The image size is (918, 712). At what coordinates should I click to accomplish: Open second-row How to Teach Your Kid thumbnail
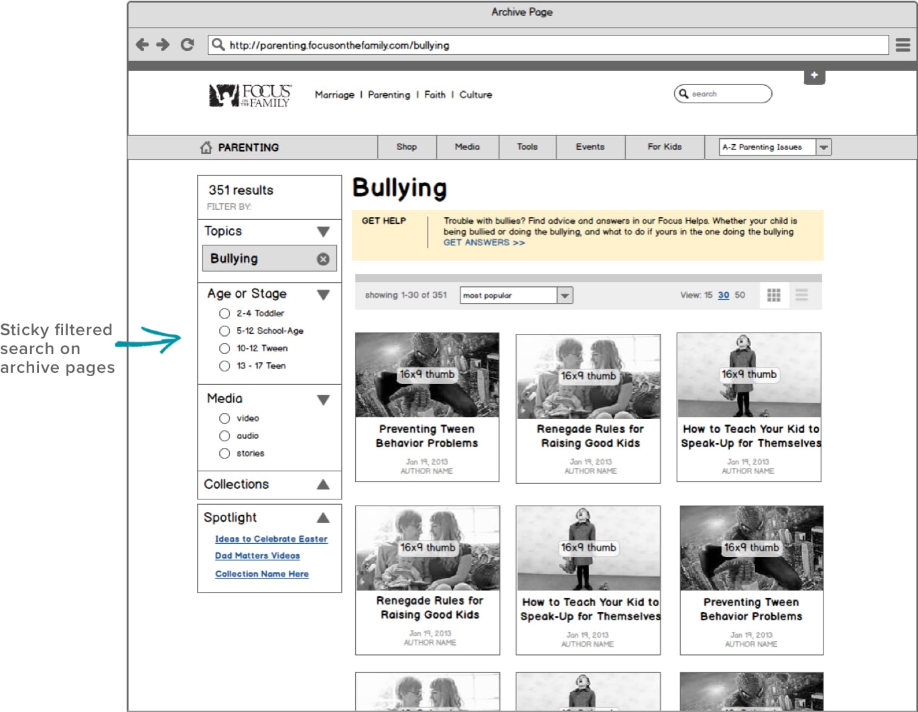588,548
